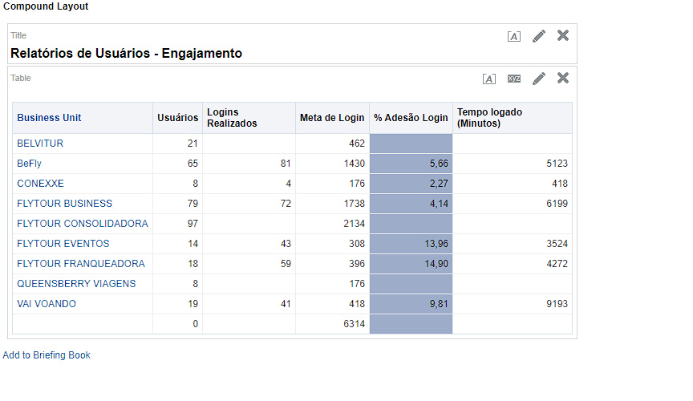Click the Compound Layout heading
The width and height of the screenshot is (693, 401).
click(46, 6)
